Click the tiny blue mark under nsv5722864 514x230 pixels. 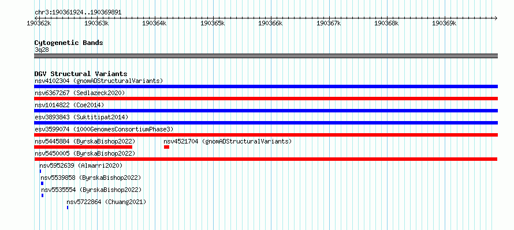point(68,208)
